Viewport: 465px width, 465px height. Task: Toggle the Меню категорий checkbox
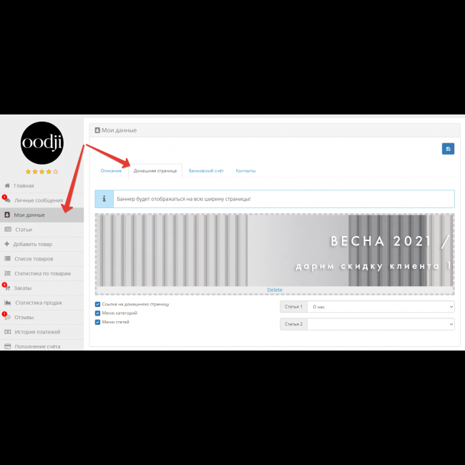pos(97,313)
